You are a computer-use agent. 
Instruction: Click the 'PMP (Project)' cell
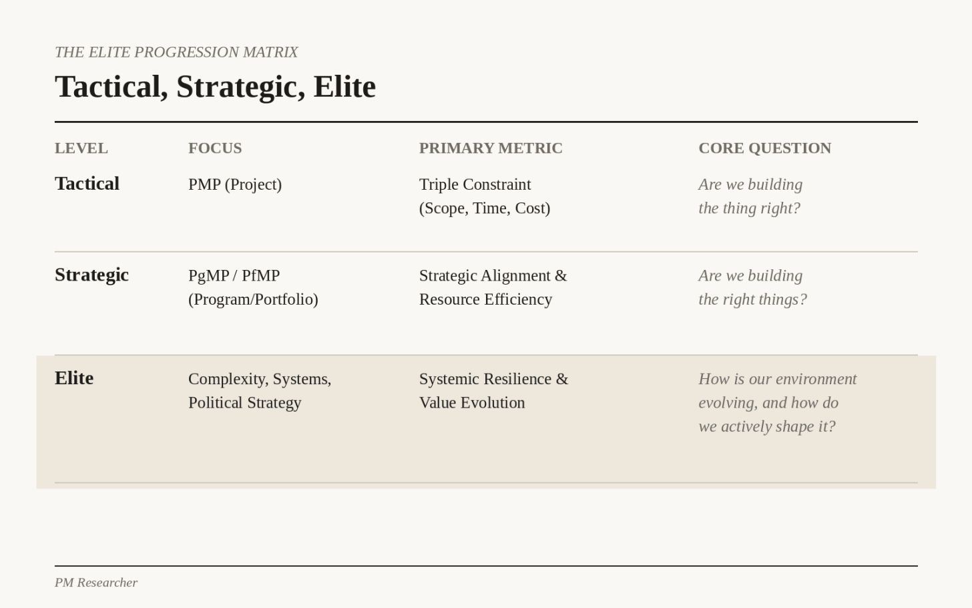coord(235,184)
